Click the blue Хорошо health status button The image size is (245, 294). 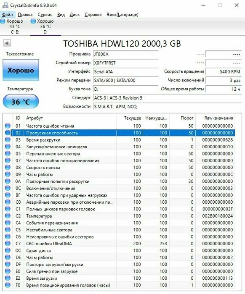21,70
